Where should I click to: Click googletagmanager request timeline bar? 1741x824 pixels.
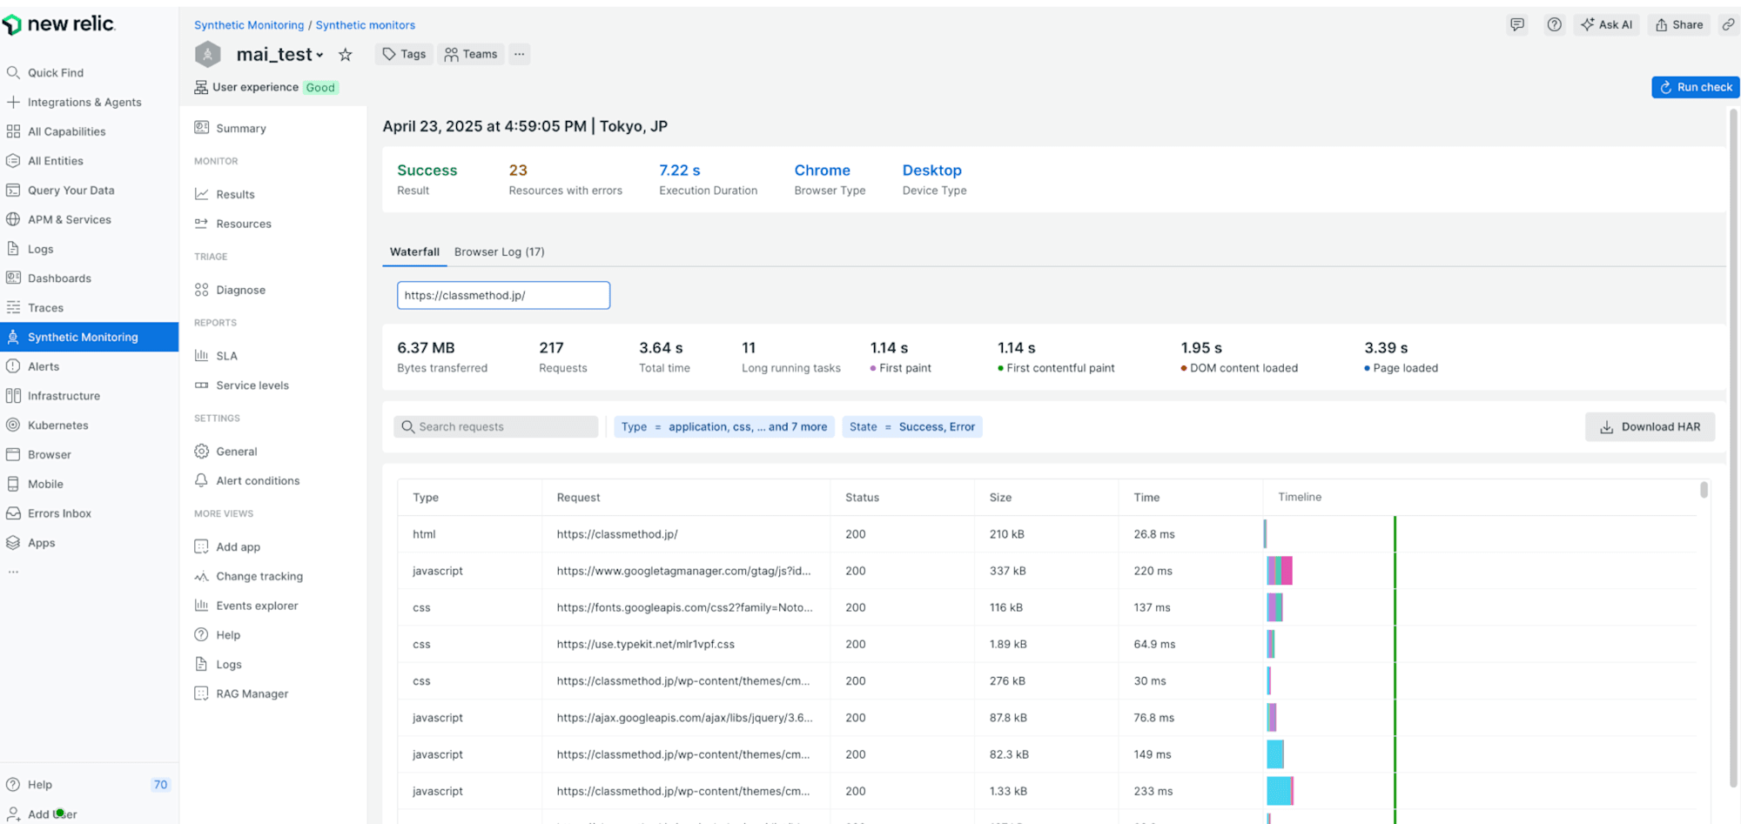(x=1280, y=571)
